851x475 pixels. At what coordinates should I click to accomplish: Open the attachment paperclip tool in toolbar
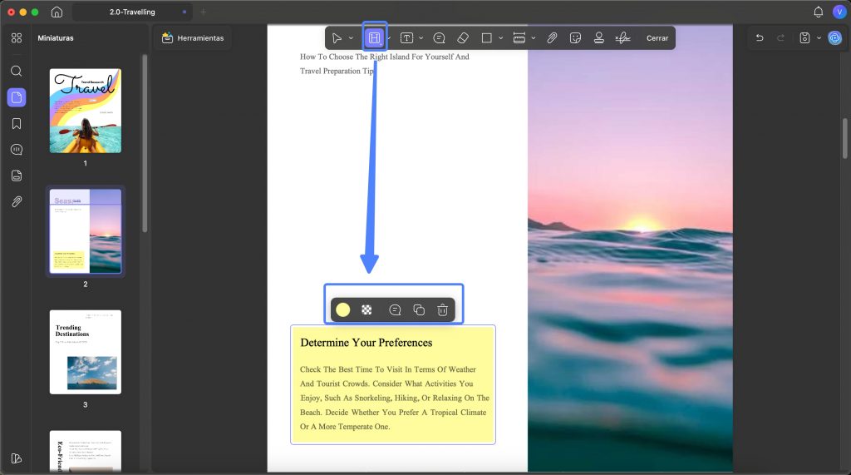[552, 38]
